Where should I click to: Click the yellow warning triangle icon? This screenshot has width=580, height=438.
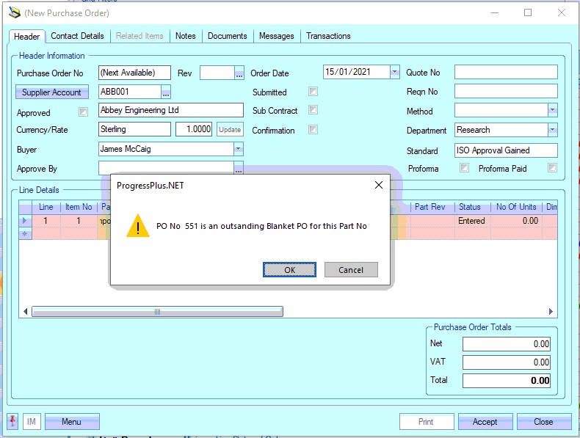coord(137,226)
